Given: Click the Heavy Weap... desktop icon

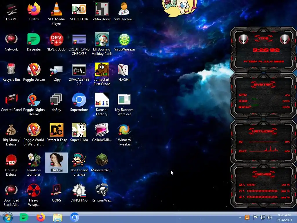Looking at the screenshot, I should point(34,195).
